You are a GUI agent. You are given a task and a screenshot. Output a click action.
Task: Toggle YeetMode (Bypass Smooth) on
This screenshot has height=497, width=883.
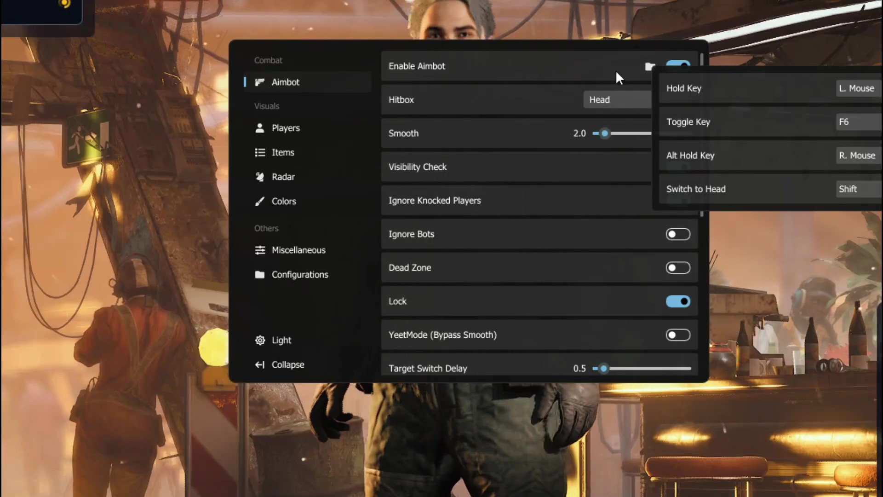point(677,335)
